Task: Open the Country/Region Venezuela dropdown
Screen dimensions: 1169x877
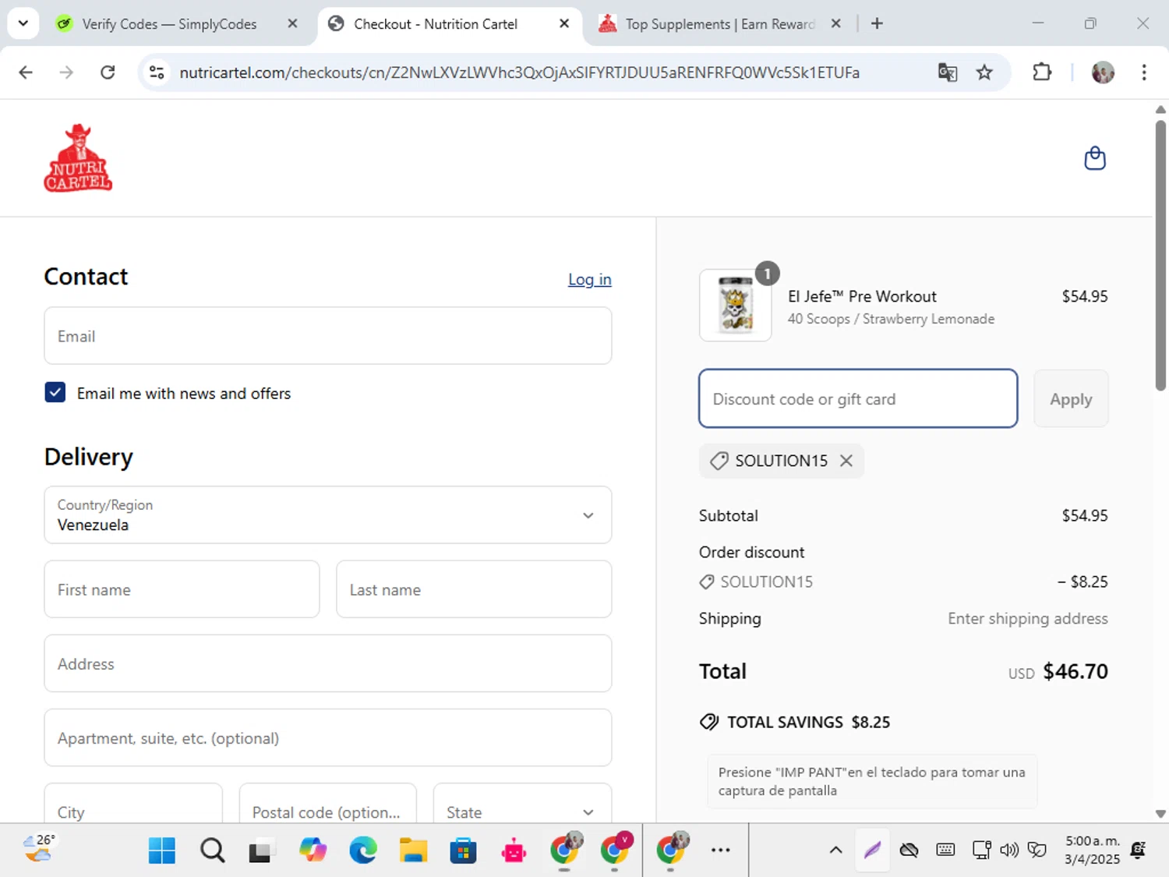Action: click(x=327, y=515)
